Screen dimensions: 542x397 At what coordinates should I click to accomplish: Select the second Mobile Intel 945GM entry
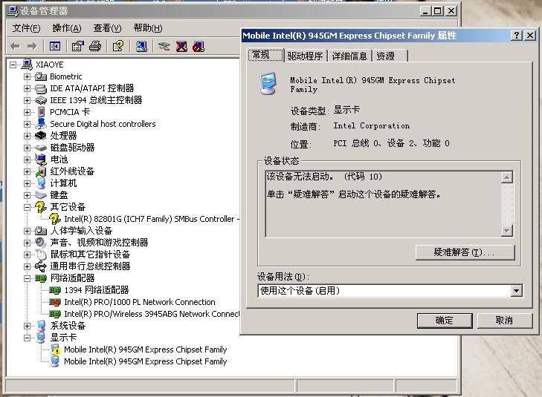point(146,361)
